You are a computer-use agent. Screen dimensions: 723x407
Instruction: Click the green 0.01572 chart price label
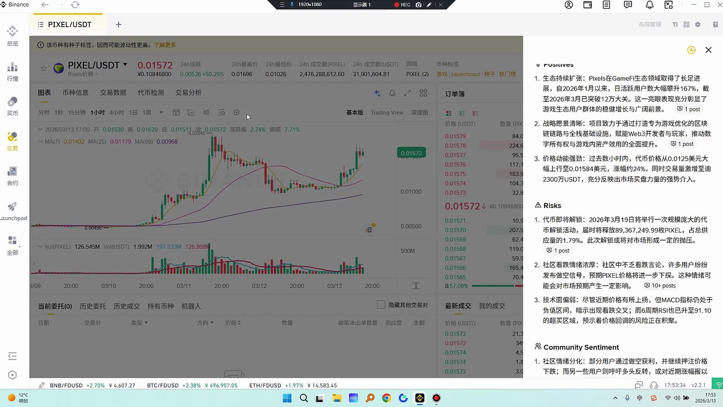point(412,153)
